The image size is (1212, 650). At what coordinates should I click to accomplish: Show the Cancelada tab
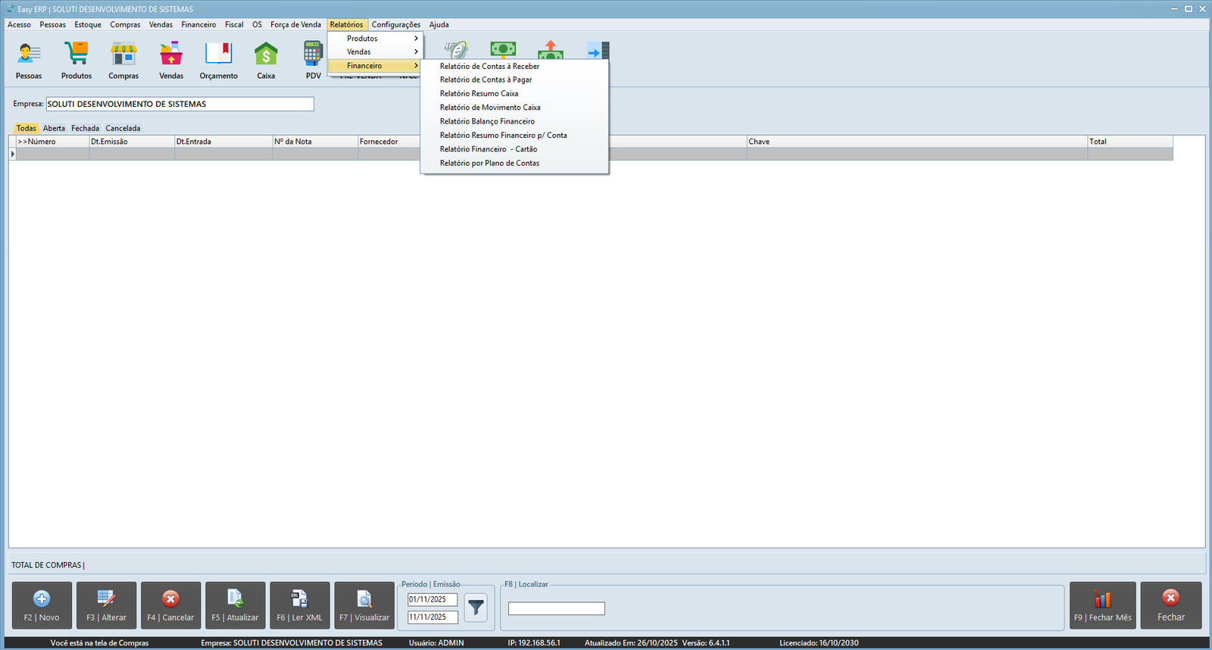[x=123, y=129]
